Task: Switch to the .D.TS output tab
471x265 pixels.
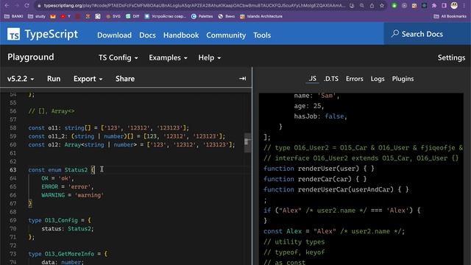Action: pyautogui.click(x=331, y=79)
